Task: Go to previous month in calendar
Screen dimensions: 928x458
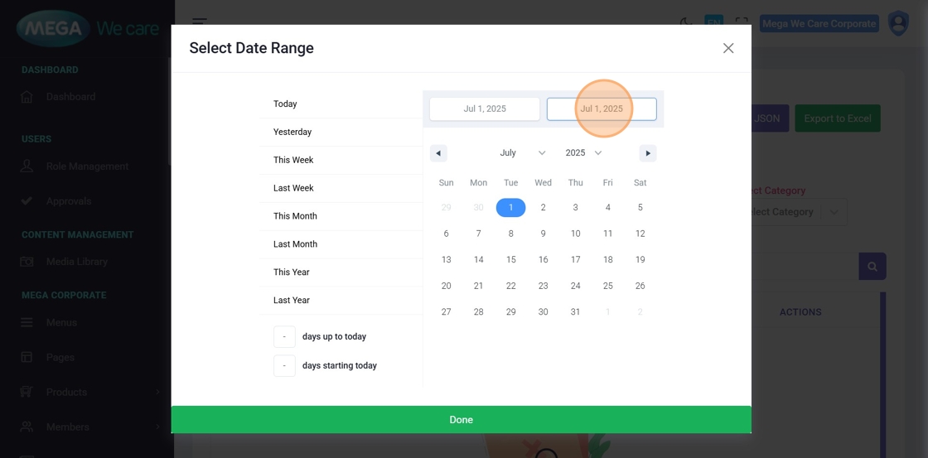Action: click(438, 153)
